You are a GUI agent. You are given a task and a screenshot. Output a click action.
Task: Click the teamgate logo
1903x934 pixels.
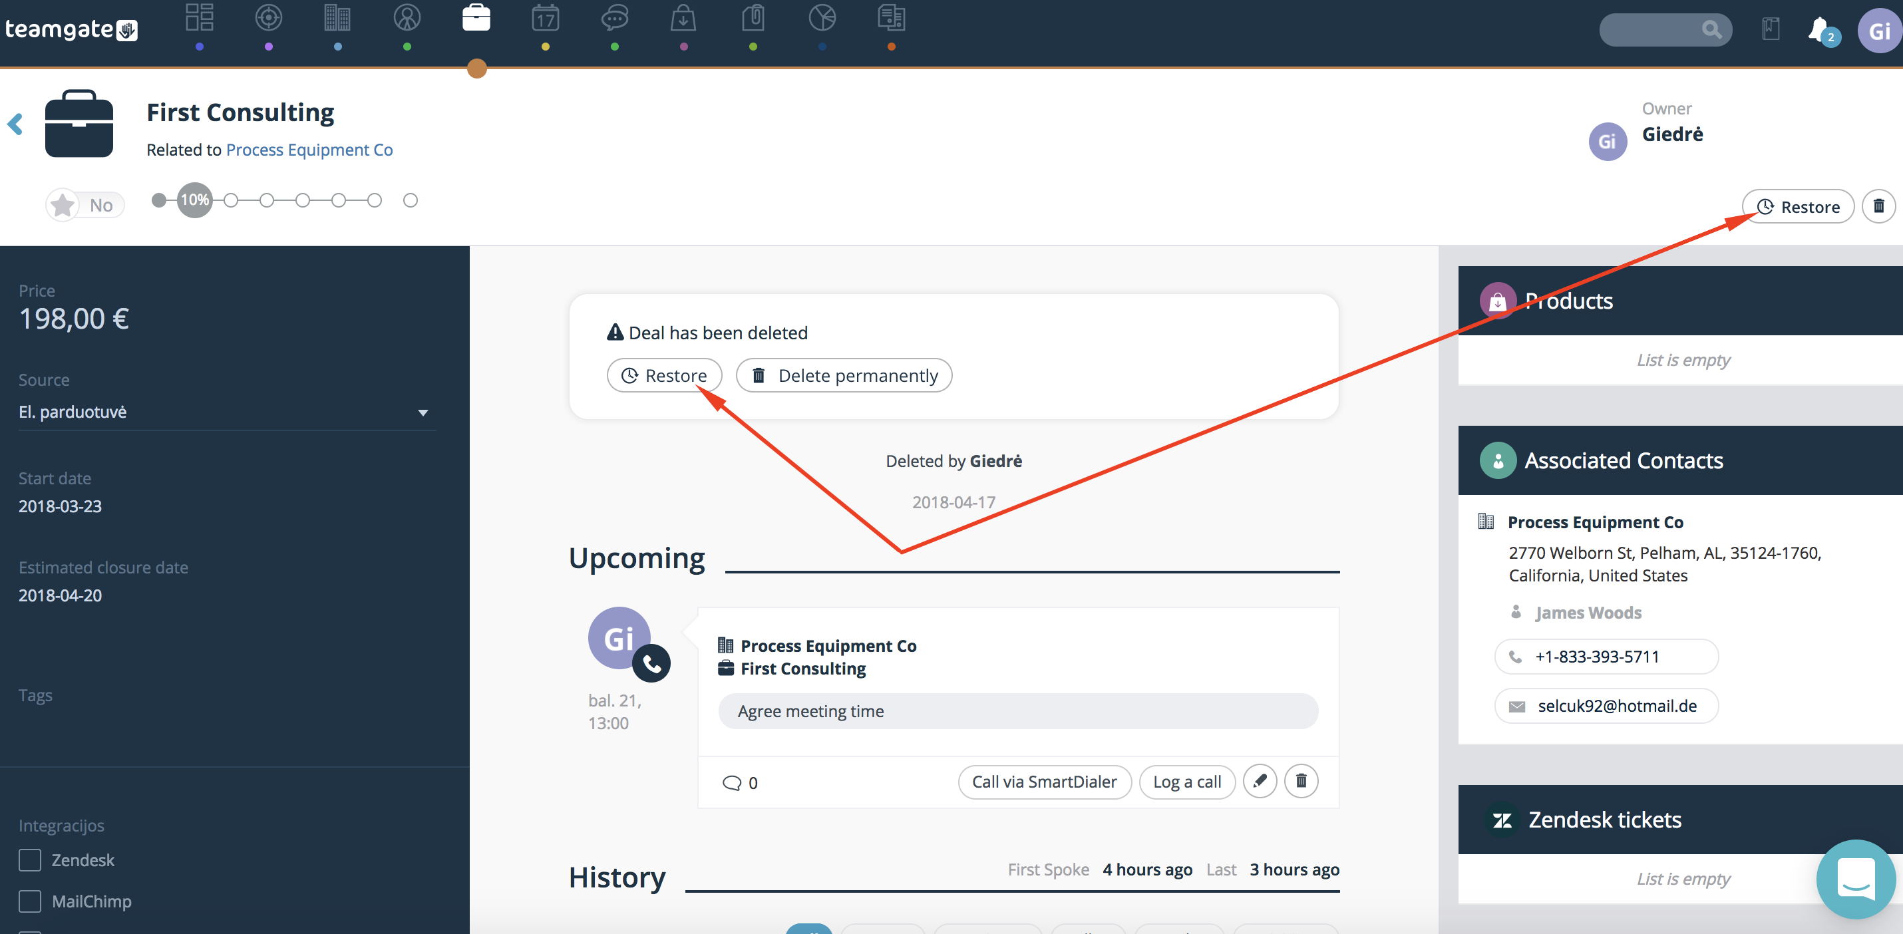[x=72, y=29]
